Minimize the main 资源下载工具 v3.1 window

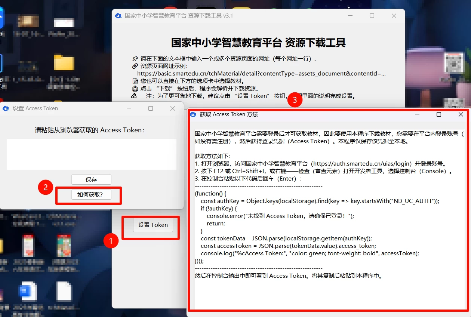point(350,16)
